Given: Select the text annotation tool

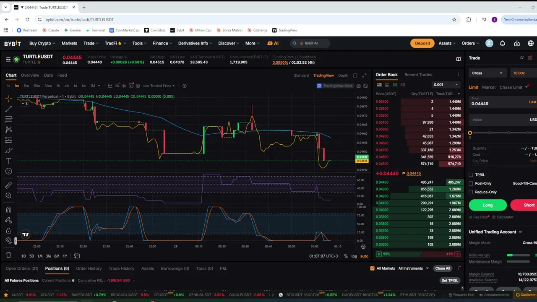Looking at the screenshot, I should [8, 161].
